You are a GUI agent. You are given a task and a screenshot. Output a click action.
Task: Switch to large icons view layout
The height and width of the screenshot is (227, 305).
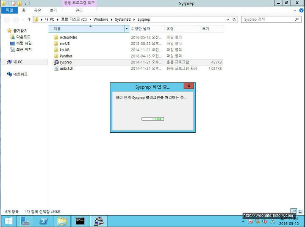(300, 212)
